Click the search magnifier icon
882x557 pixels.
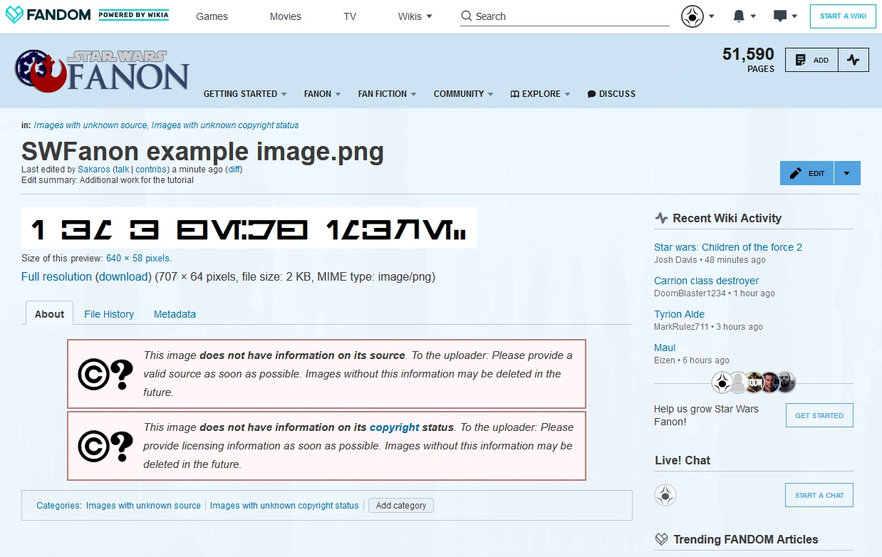tap(467, 16)
